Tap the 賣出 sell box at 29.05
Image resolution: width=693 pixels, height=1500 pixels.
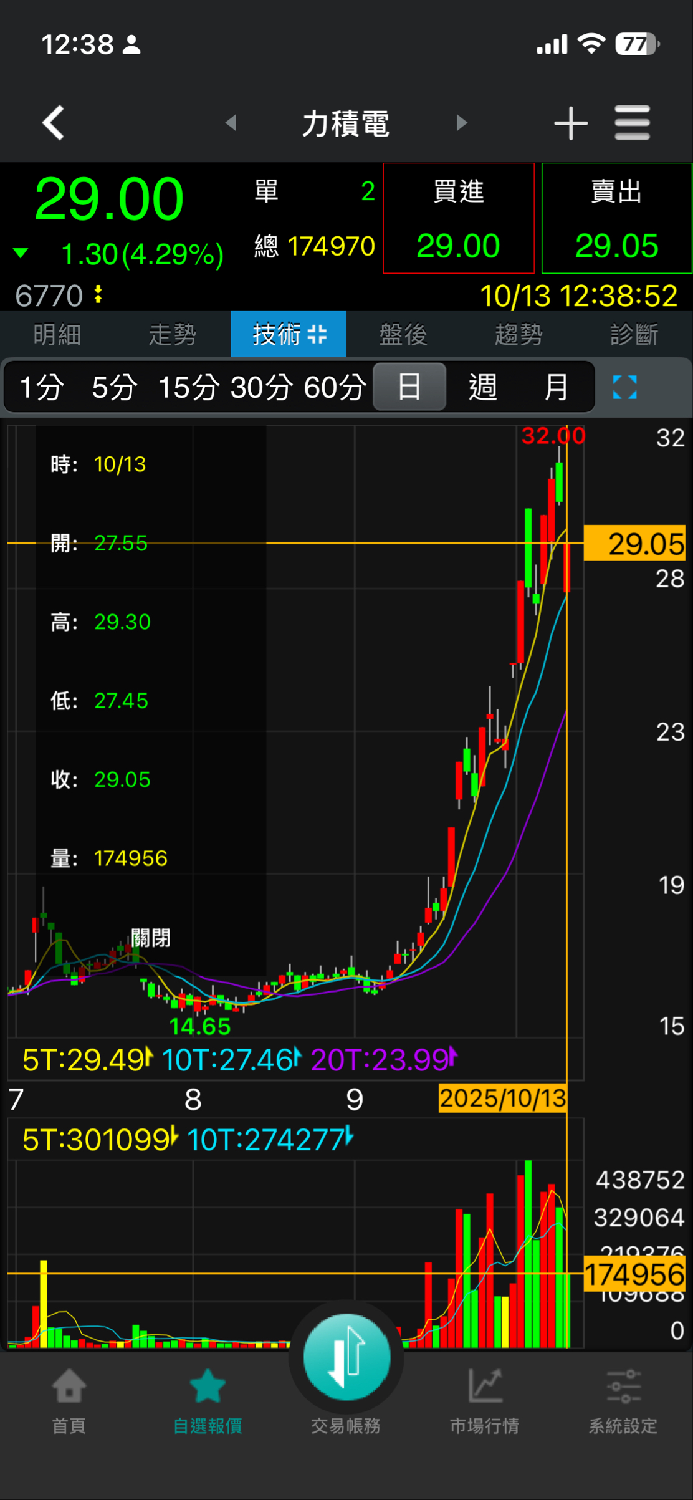point(617,218)
